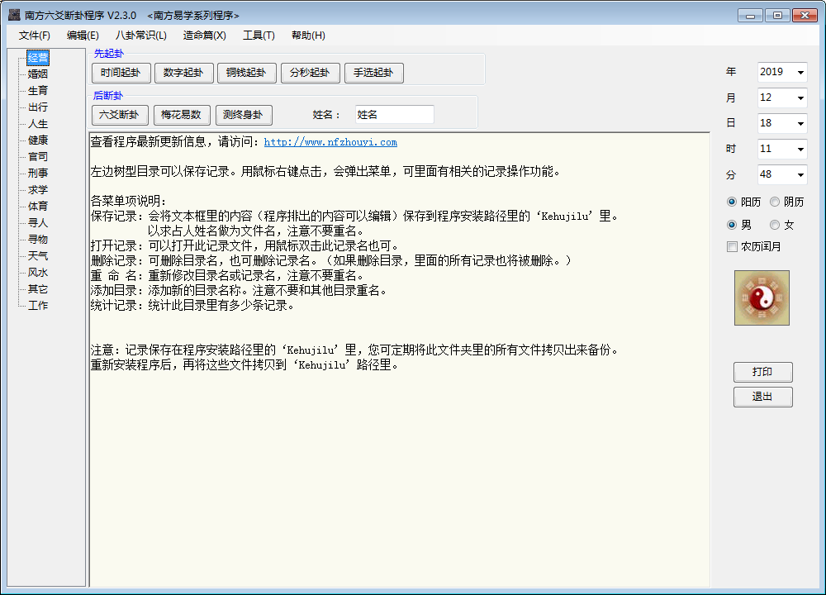Expand the 日 day dropdown
This screenshot has height=595, width=826.
pos(800,123)
